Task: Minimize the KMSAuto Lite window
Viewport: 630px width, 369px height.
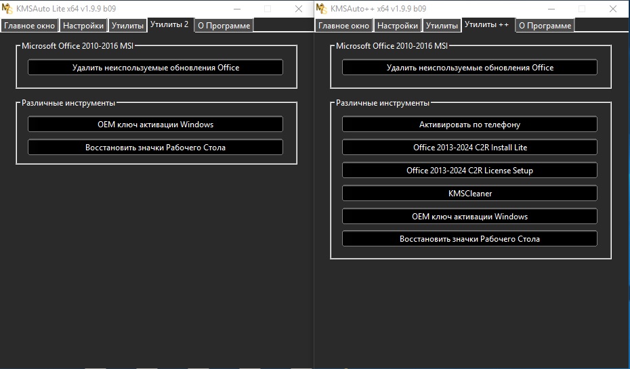Action: (x=237, y=9)
